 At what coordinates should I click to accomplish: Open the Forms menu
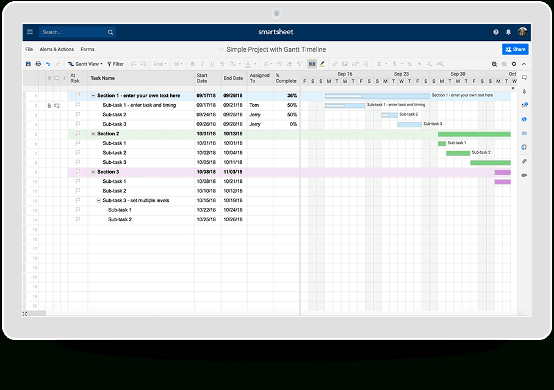point(87,49)
